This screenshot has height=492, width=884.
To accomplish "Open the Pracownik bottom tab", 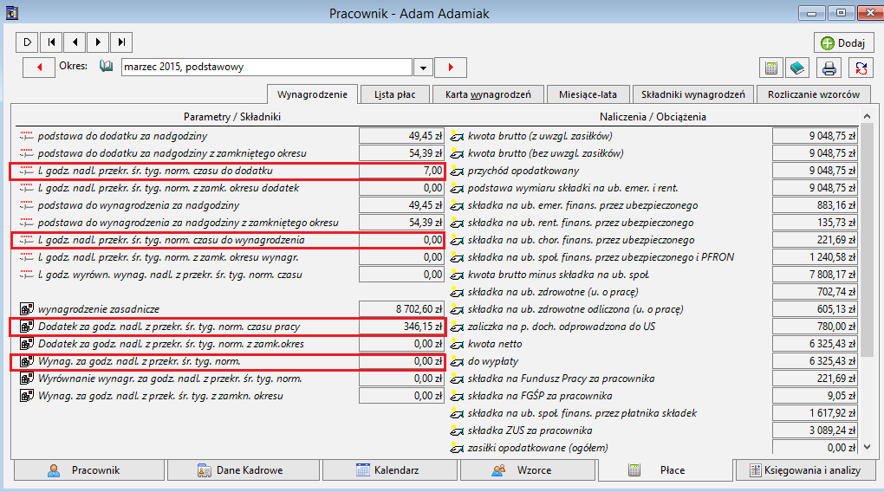I will click(x=89, y=470).
